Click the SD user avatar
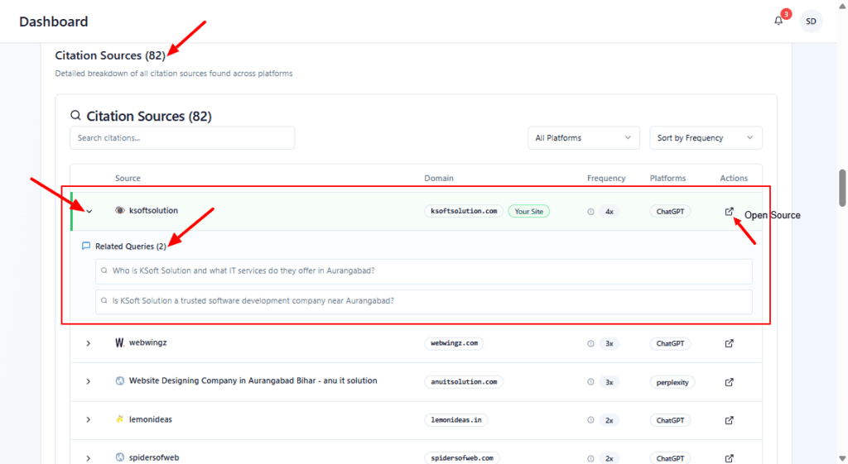848x464 pixels. click(811, 22)
